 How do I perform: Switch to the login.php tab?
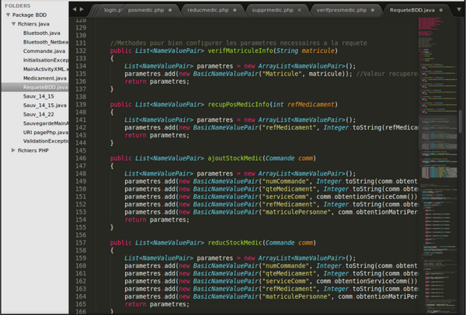112,11
